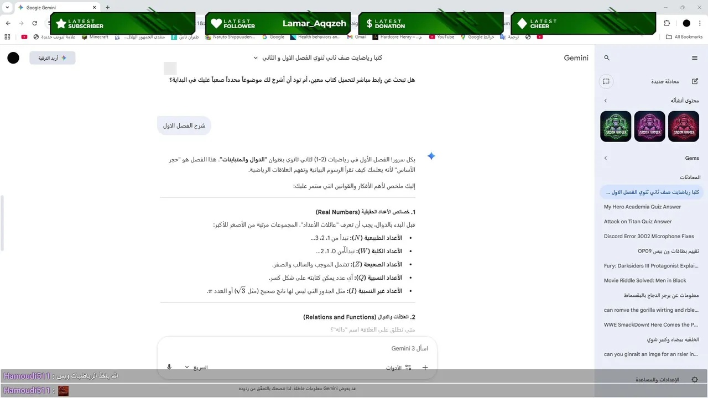Open Discord Error 3002 Microphone Fixes chat
This screenshot has width=708, height=398.
pos(651,236)
